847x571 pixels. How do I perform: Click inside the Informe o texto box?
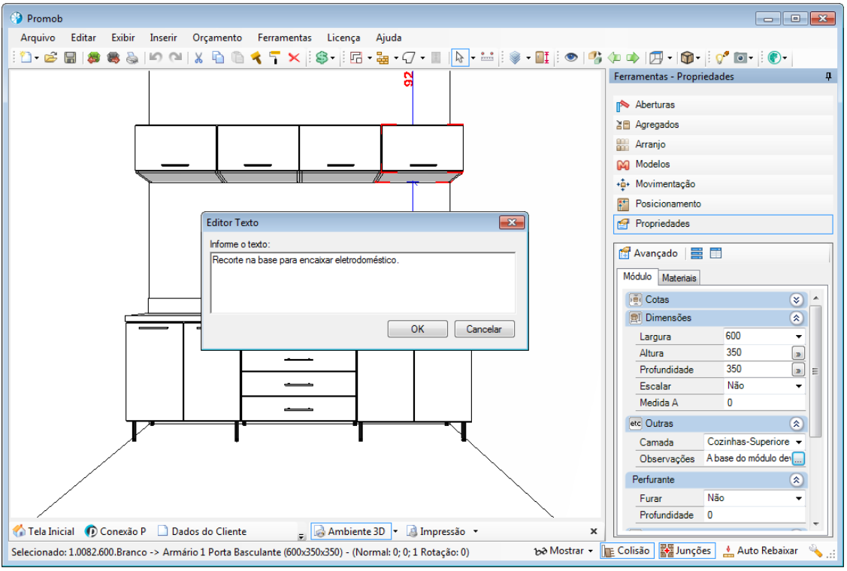tap(362, 282)
